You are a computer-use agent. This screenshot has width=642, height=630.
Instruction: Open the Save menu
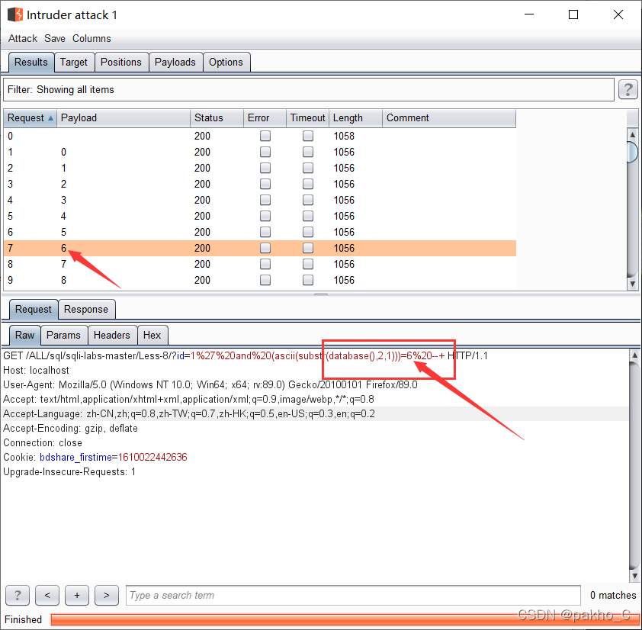pyautogui.click(x=55, y=38)
